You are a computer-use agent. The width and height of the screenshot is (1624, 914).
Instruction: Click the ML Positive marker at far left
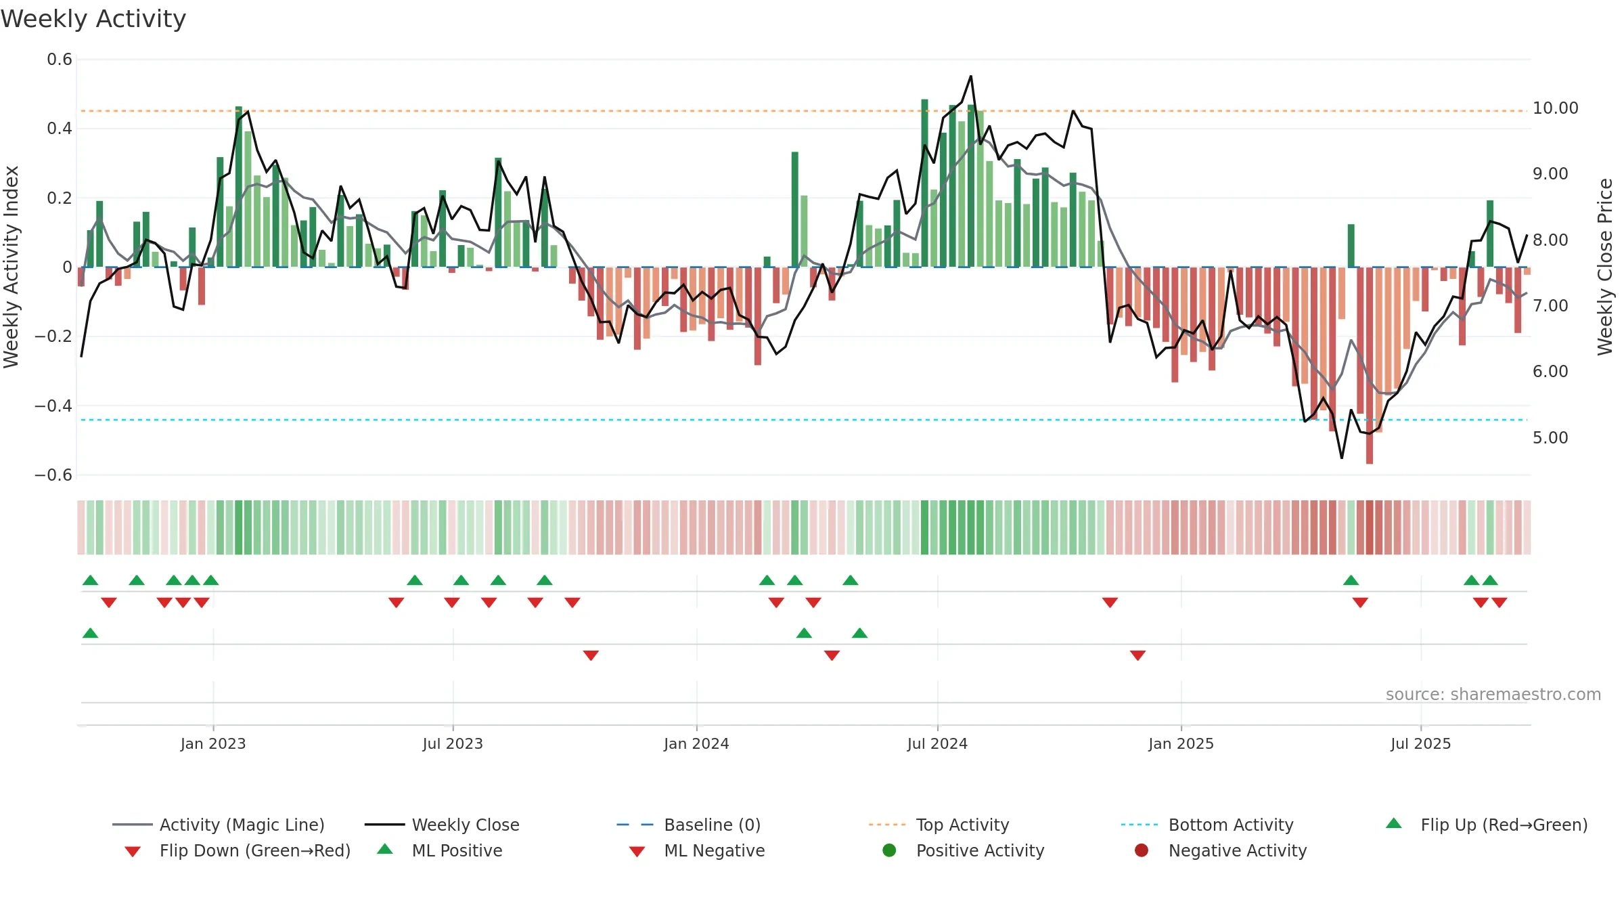(x=90, y=633)
